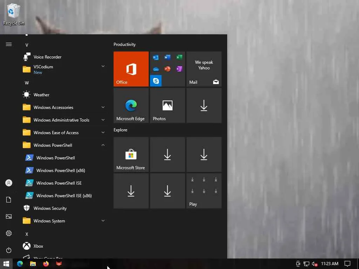
Task: Open the network tray icon
Action: [306, 264]
